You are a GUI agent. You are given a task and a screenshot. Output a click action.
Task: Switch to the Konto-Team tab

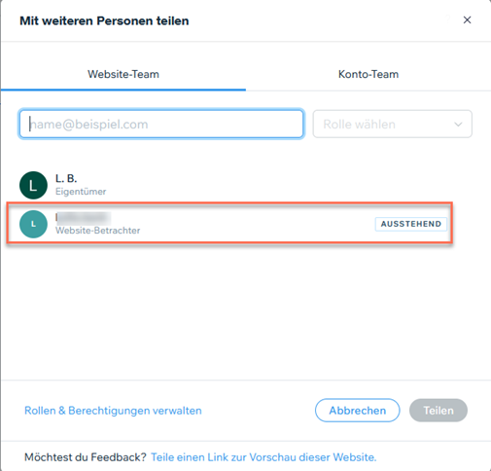[x=368, y=74]
